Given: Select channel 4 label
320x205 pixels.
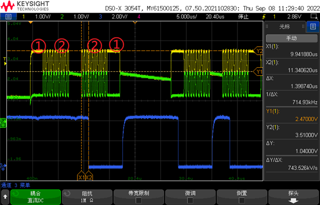Looking at the screenshot, I should (139, 17).
